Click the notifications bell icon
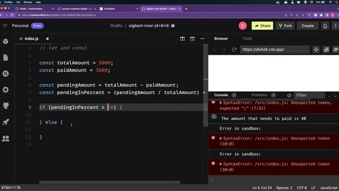 [x=325, y=26]
